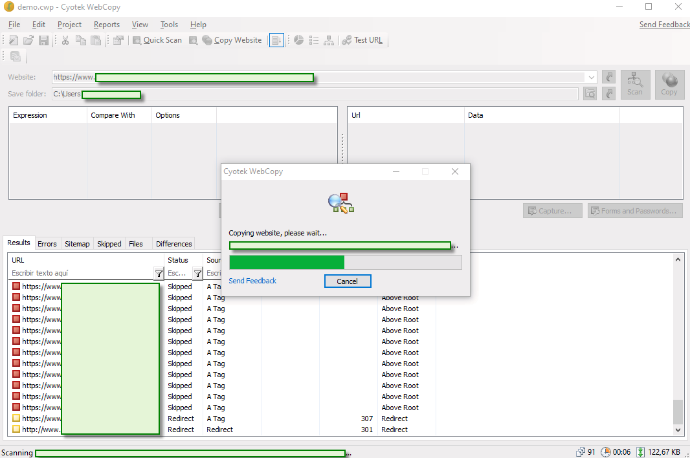Screen dimensions: 690x458
Task: Click the Capture... button
Action: point(552,211)
